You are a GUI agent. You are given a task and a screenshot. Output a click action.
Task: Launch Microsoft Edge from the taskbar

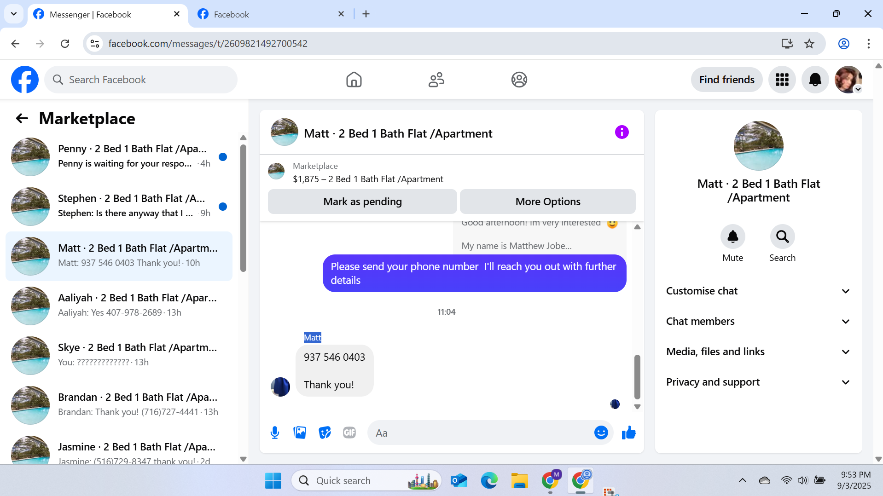click(x=489, y=480)
